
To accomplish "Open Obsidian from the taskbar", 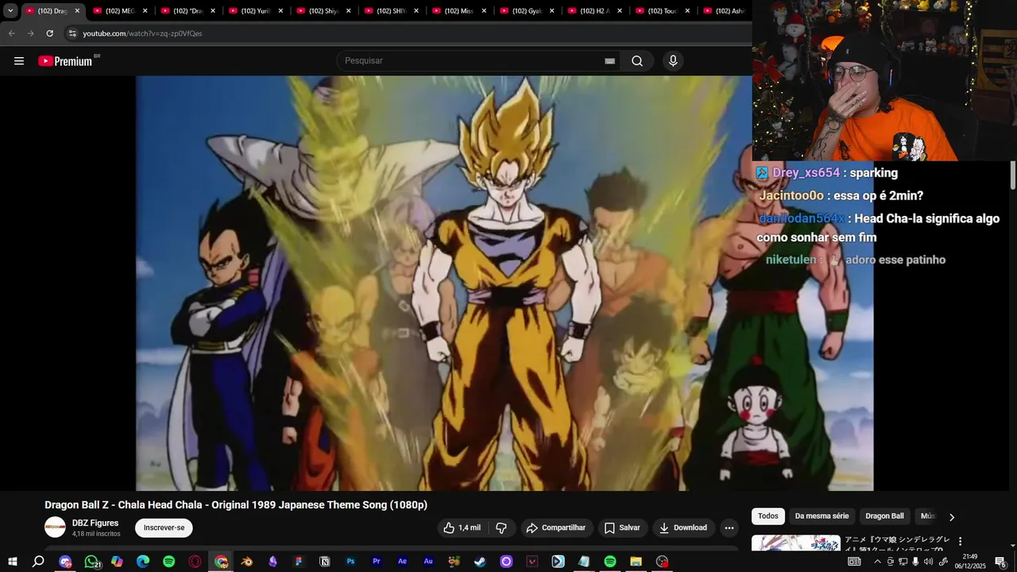I will (273, 562).
